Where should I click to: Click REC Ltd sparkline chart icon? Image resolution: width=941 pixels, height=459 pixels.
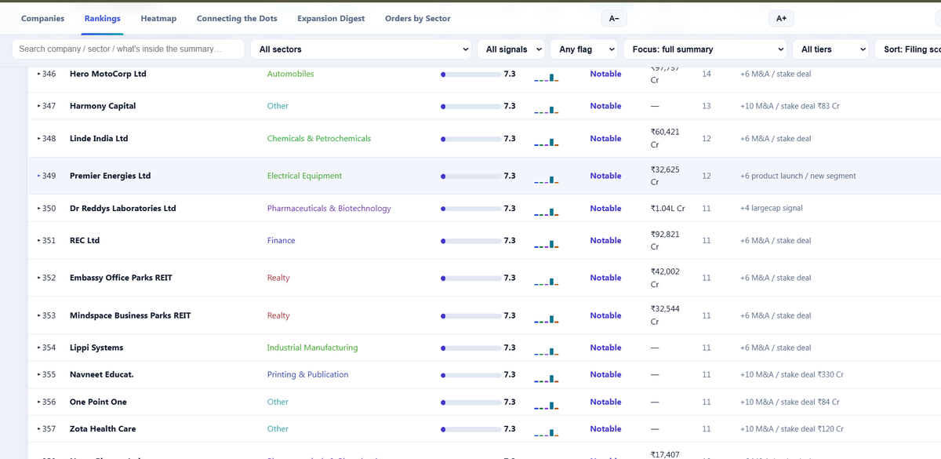click(546, 243)
